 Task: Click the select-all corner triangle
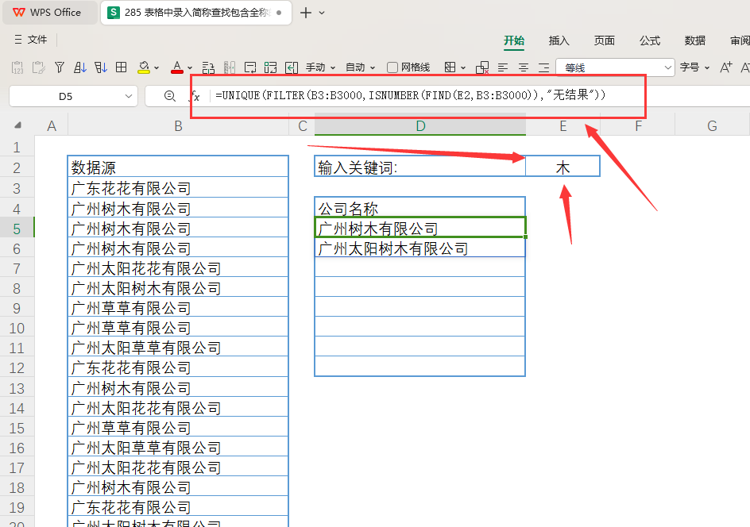[x=17, y=125]
